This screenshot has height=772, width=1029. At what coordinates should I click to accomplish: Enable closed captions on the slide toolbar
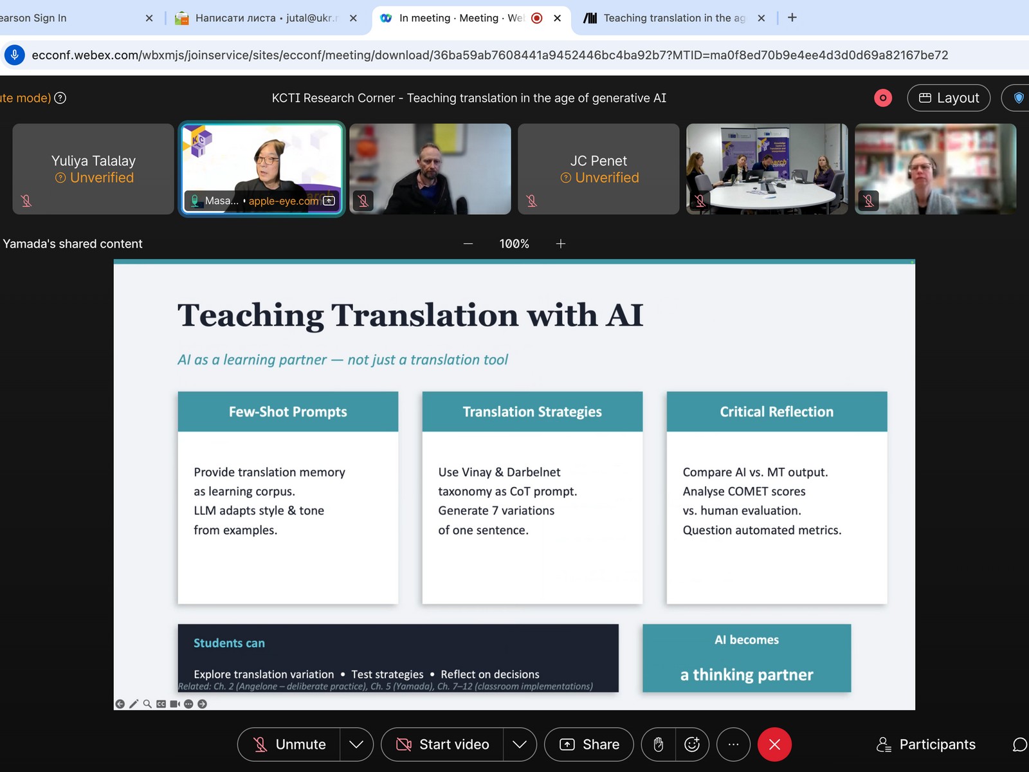click(x=161, y=704)
